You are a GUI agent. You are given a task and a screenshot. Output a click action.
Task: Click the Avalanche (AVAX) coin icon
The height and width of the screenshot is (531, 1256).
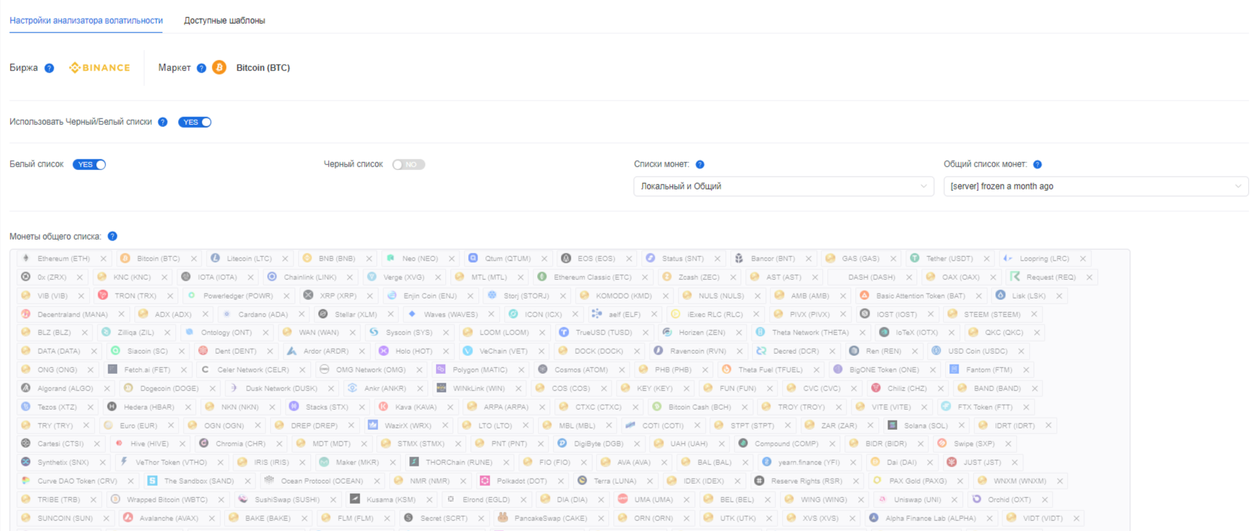[x=128, y=517]
